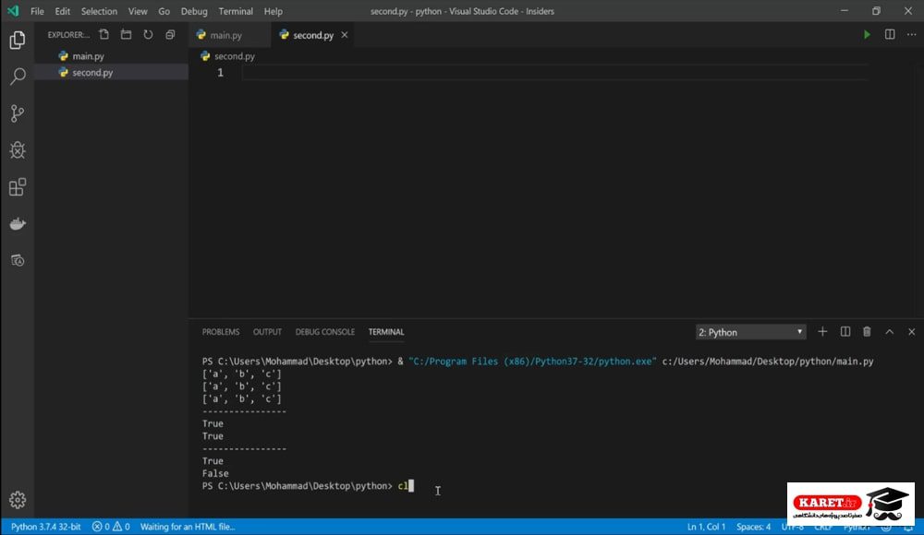Viewport: 924px width, 535px height.
Task: Open the Debug menu
Action: [194, 11]
